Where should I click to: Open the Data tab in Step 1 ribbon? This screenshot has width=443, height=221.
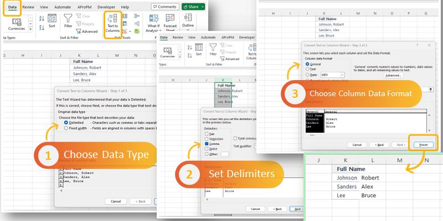(x=12, y=7)
